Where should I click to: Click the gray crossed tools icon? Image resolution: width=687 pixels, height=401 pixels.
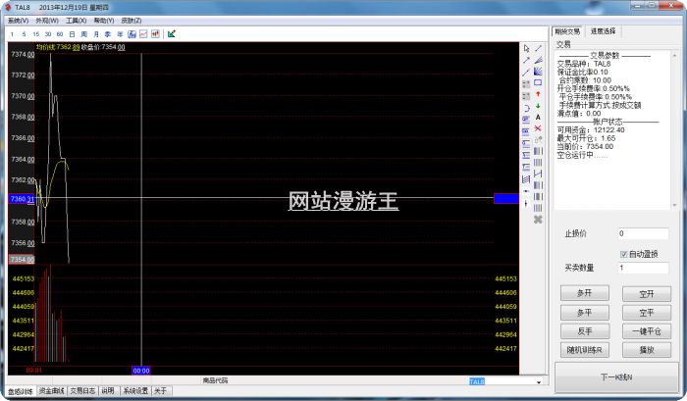538,220
